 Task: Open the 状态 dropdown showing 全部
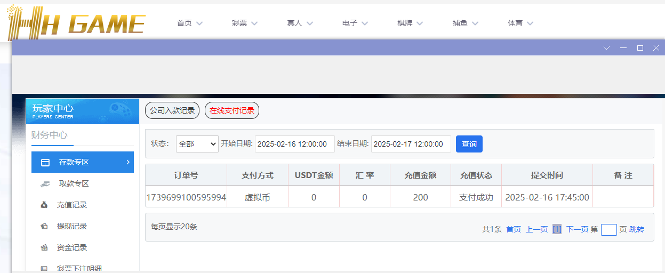tap(197, 144)
